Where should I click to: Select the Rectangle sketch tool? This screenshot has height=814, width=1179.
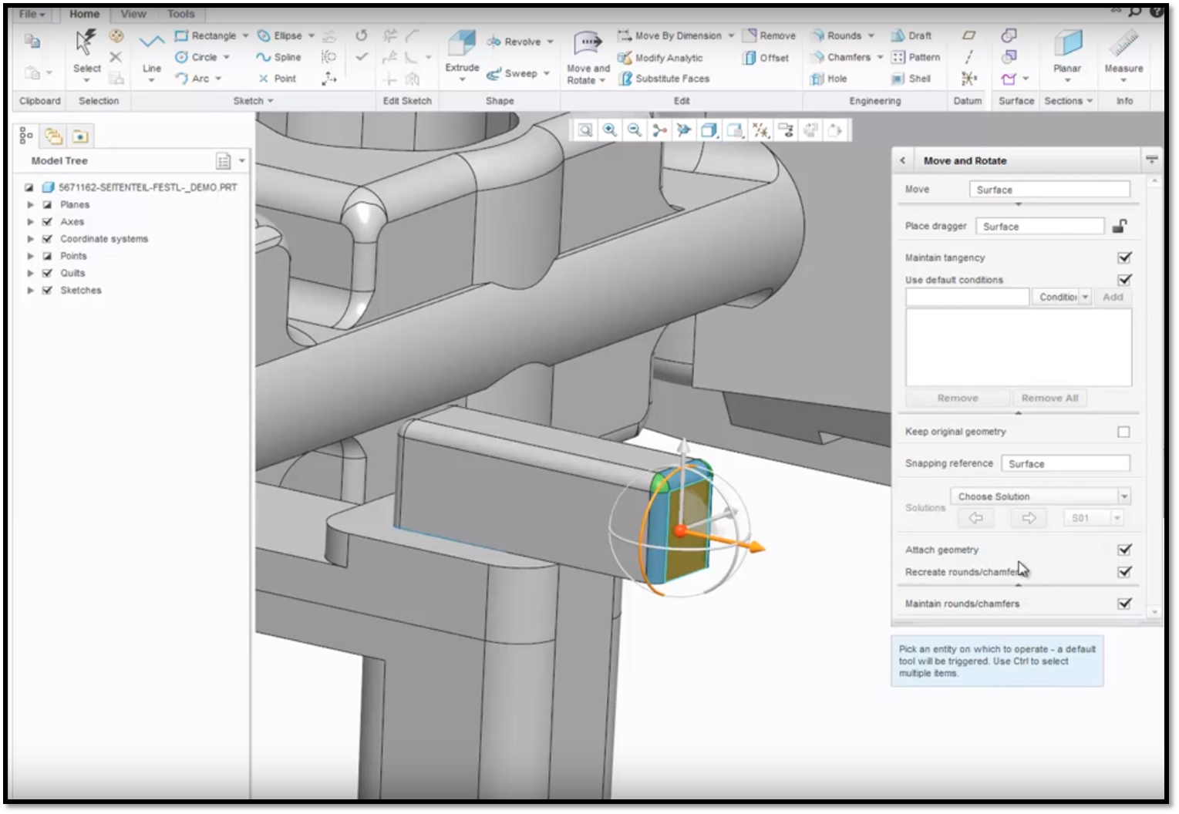207,35
